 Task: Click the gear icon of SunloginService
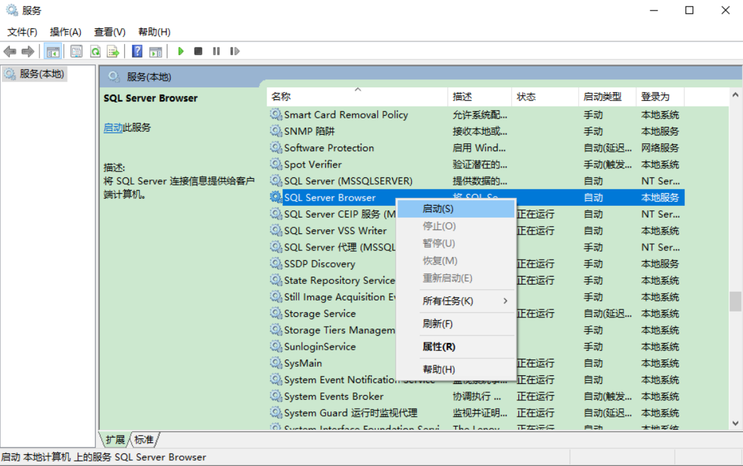276,346
